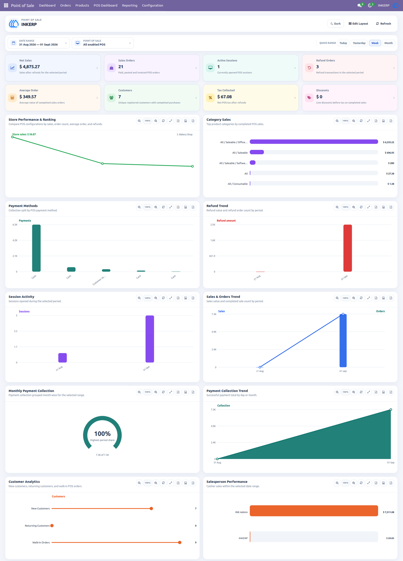Select the Today quick range
The height and width of the screenshot is (561, 403).
click(343, 43)
